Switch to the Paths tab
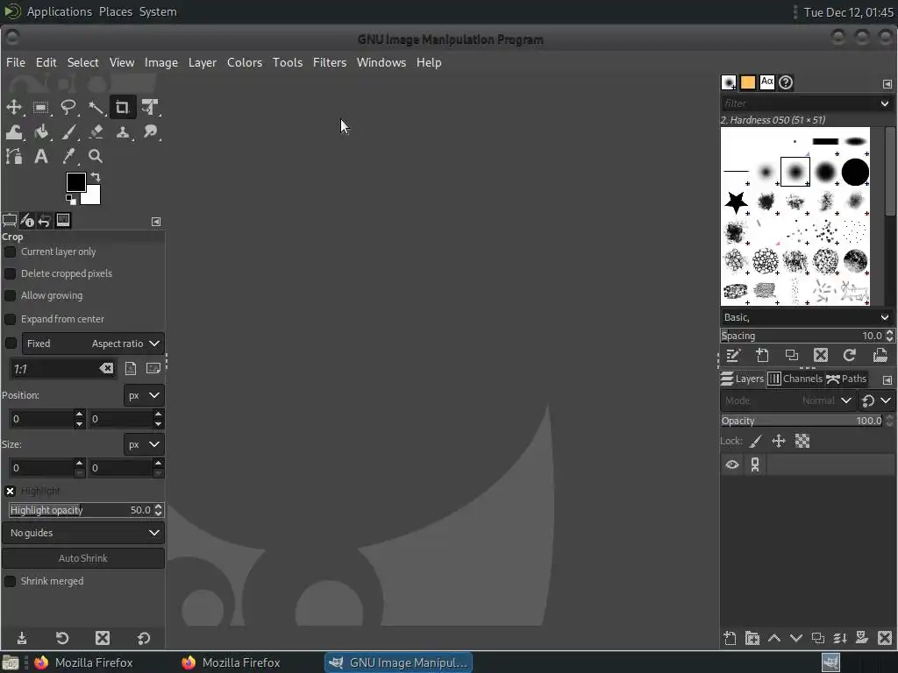The image size is (898, 673). point(846,379)
